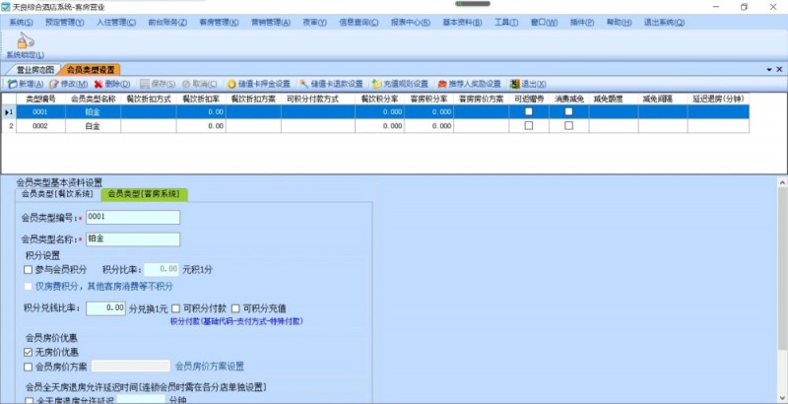The height and width of the screenshot is (404, 788).
Task: Open the 报表中心 menu
Action: tap(411, 22)
